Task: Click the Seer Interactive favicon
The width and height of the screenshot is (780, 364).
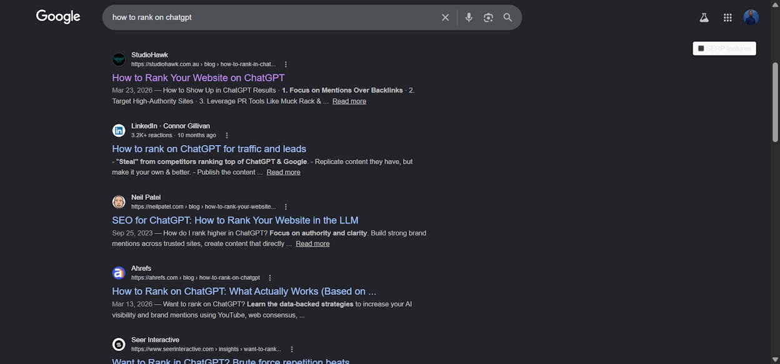Action: pyautogui.click(x=119, y=344)
